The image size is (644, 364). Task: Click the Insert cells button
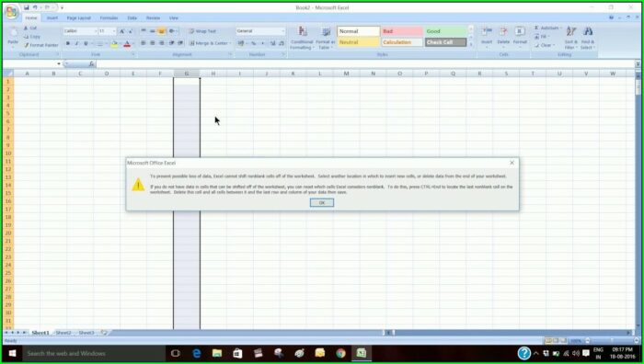[487, 37]
